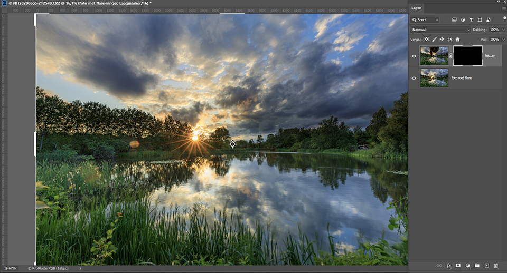Open the Soort filter type dropdown
Screen dimensions: 507x273
[x=425, y=19]
